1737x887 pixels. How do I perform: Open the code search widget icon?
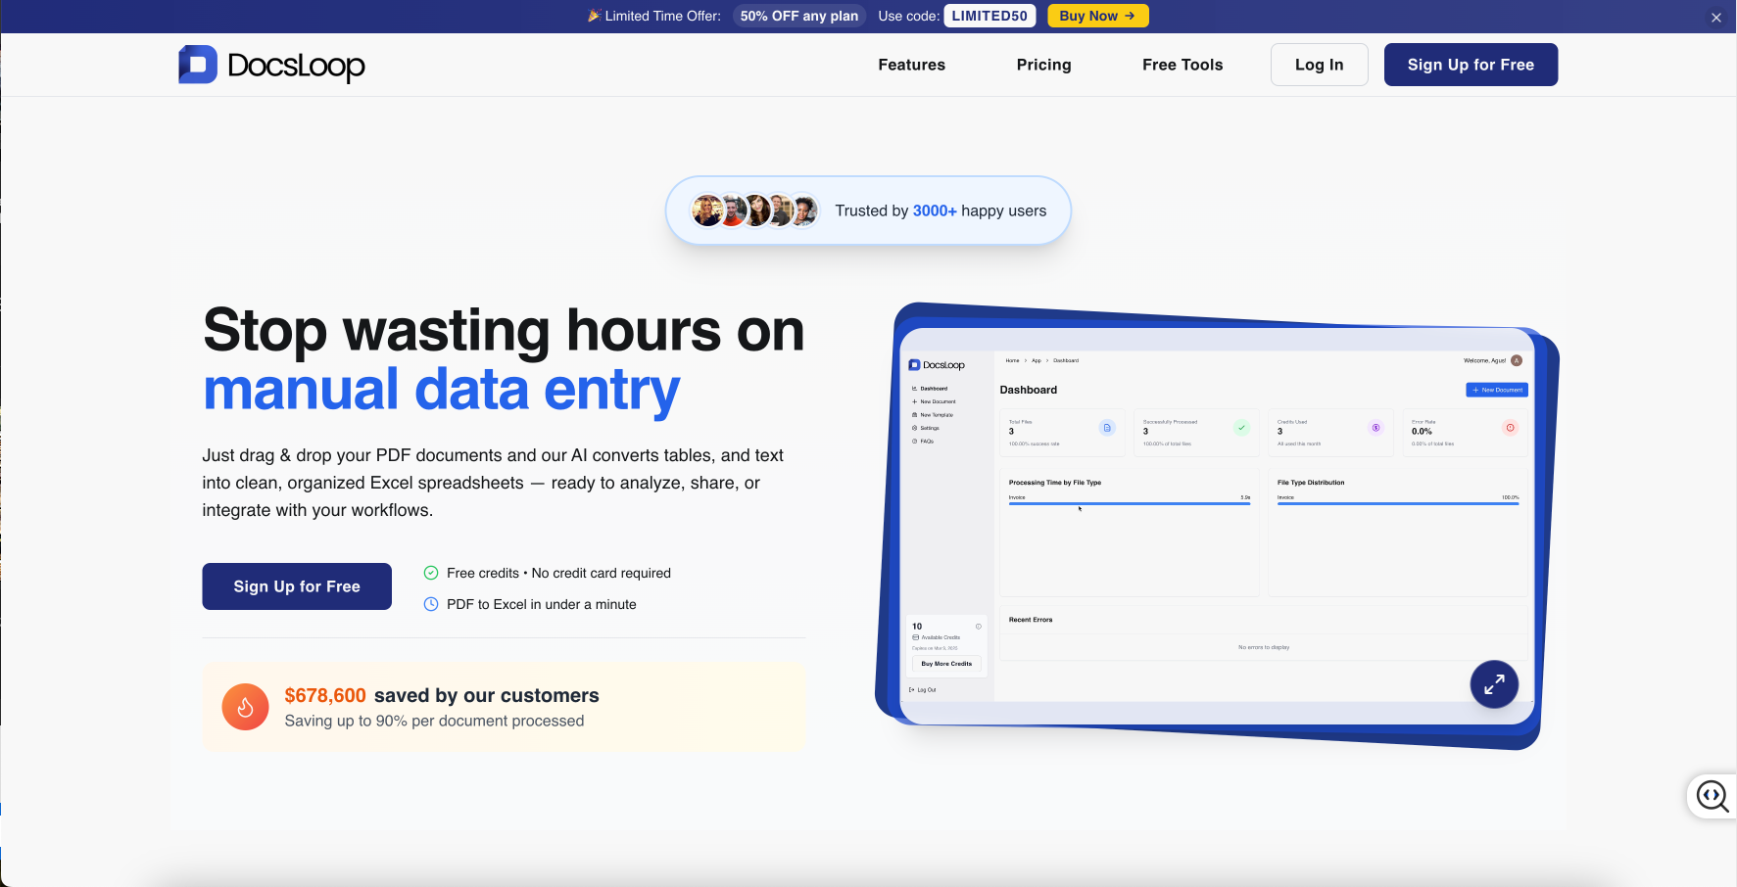pyautogui.click(x=1713, y=796)
